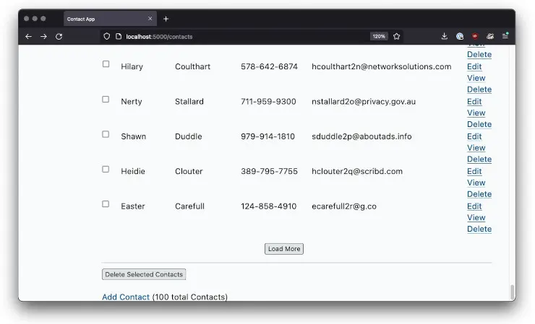
Task: Reload the contacts page
Action: 59,36
